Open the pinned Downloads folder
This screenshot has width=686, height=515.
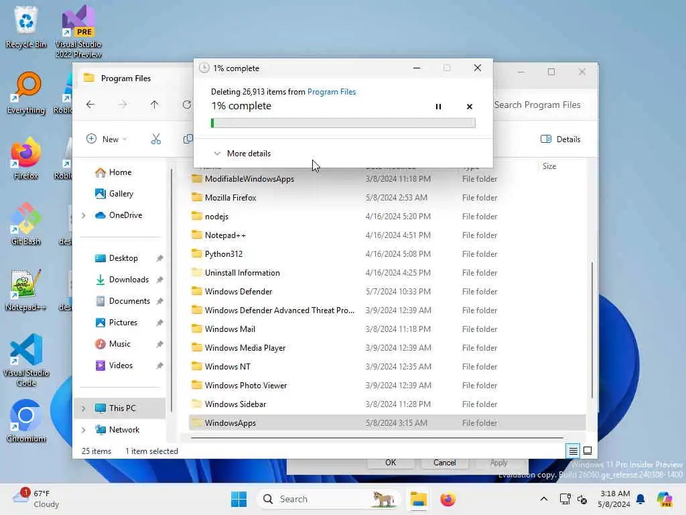(129, 280)
